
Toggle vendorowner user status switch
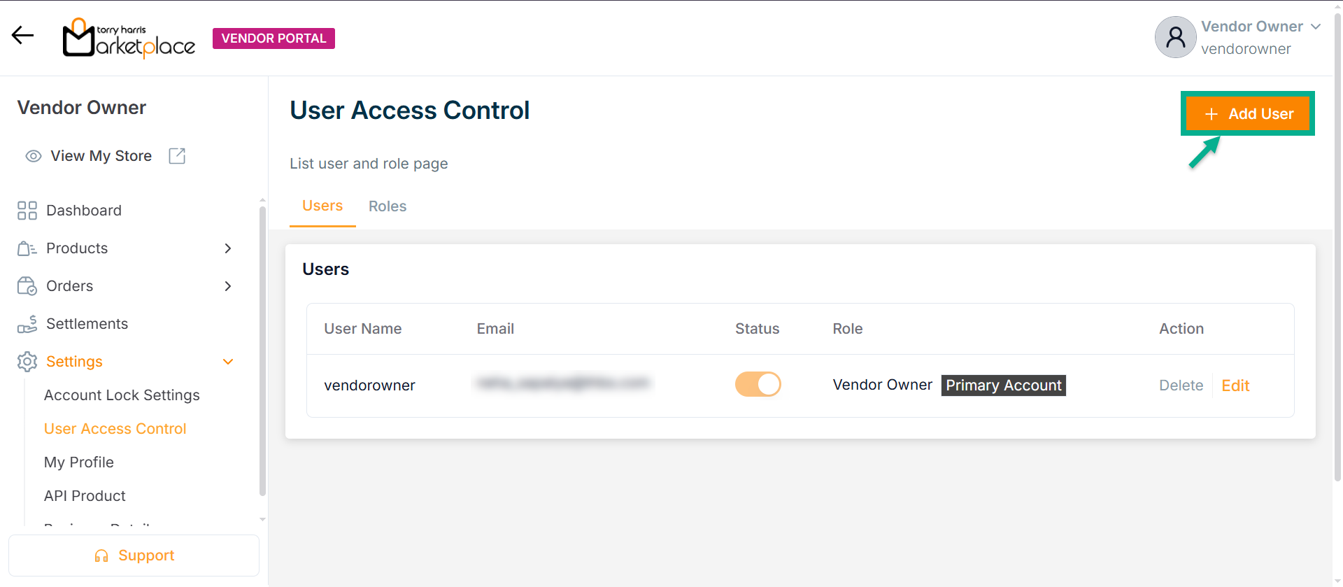pyautogui.click(x=758, y=385)
